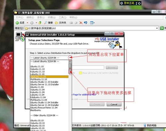The height and width of the screenshot is (131, 166).
Task: Select Mythbuntu 11.10 from list
Action: [49, 79]
